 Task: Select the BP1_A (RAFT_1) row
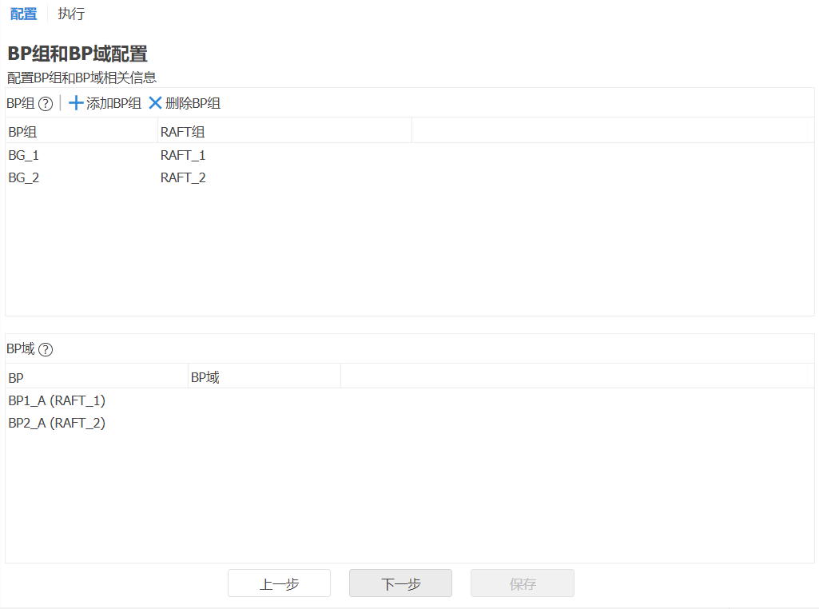[x=57, y=400]
